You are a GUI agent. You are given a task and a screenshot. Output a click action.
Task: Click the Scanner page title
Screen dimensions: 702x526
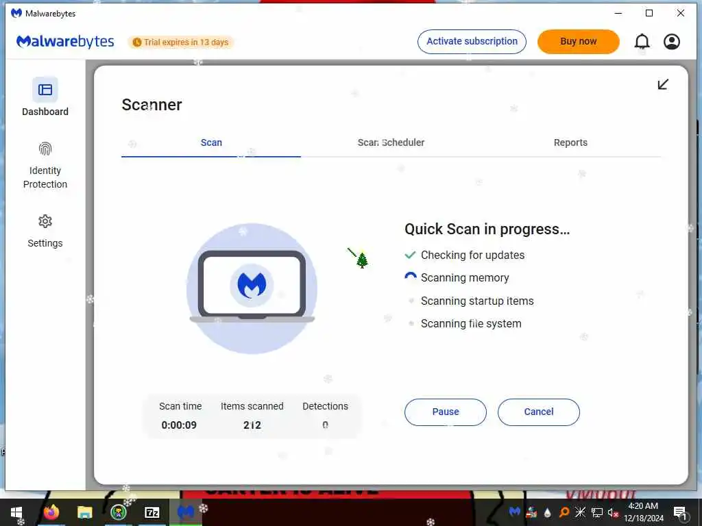click(152, 105)
